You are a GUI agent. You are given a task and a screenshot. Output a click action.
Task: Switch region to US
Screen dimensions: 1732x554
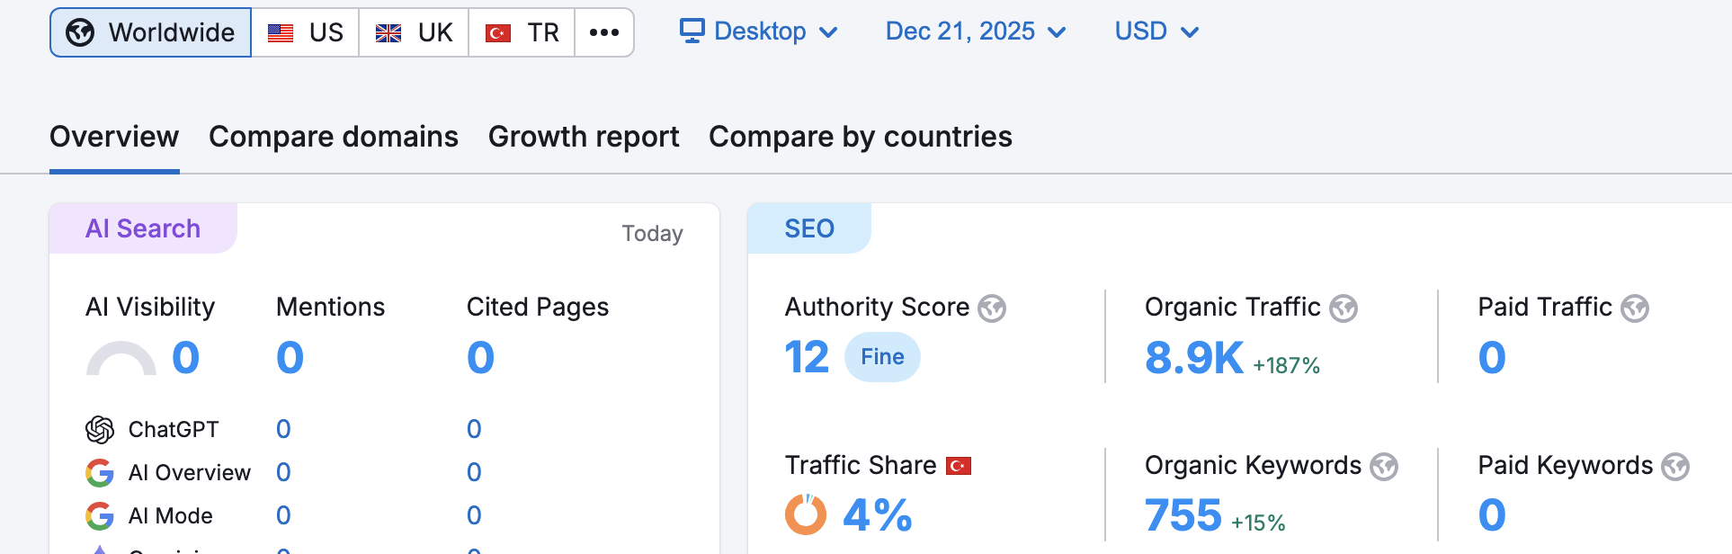click(305, 32)
